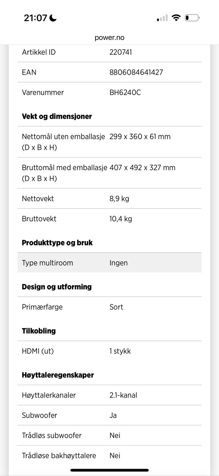Tap the Trådløs subwoofer Nei value
Viewport: 219px width, 476px height.
(115, 436)
